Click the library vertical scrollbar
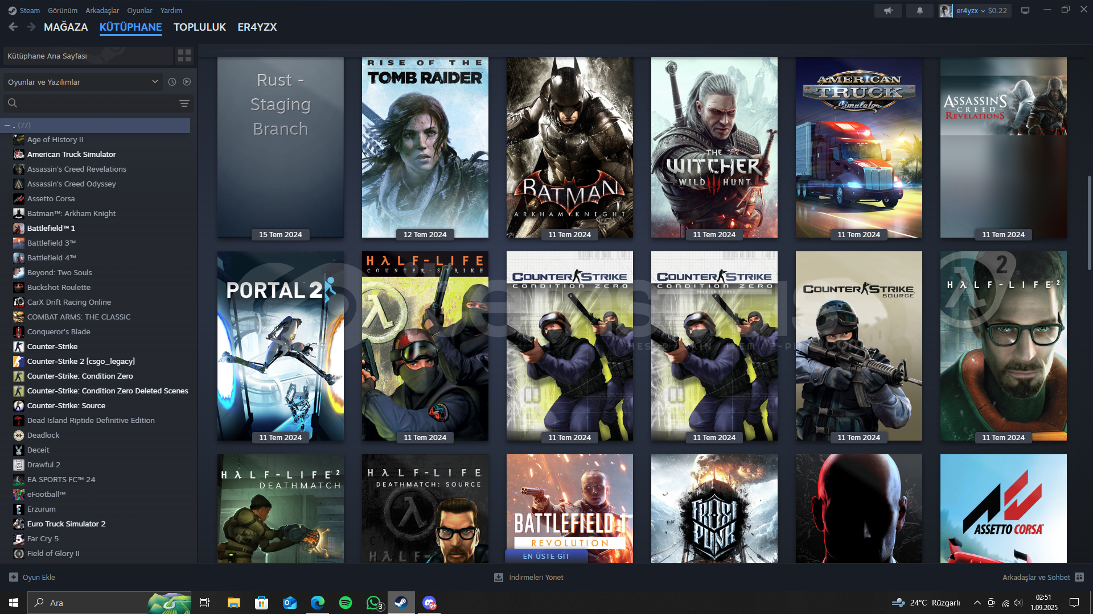This screenshot has height=614, width=1093. [x=1089, y=223]
